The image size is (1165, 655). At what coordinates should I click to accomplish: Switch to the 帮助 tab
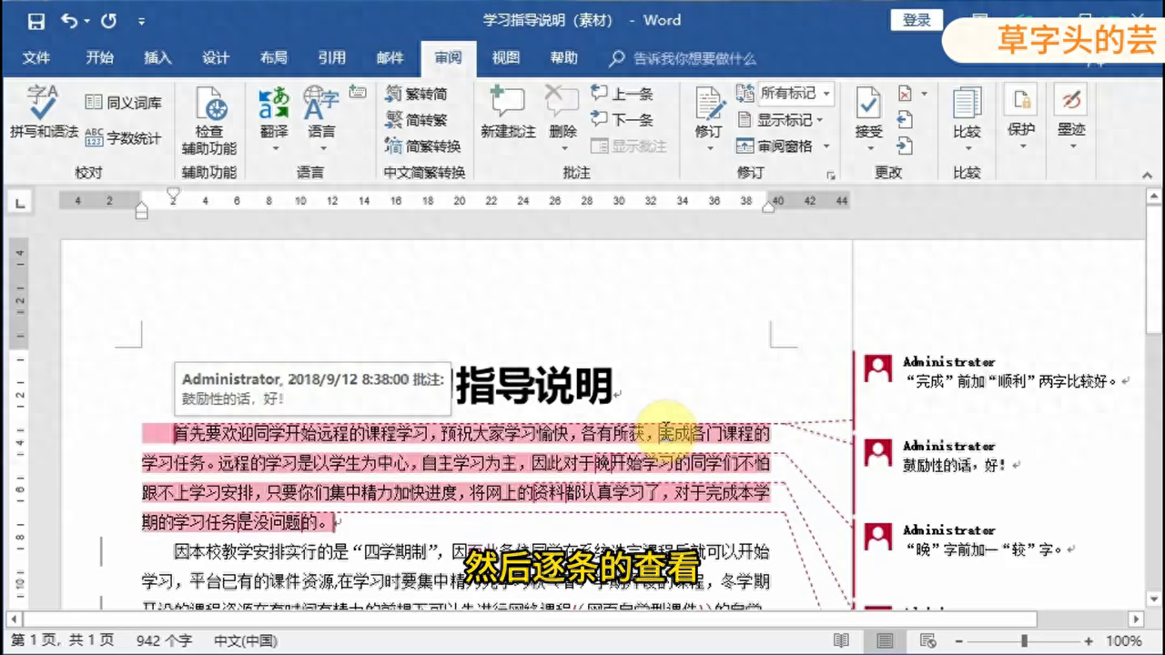563,58
